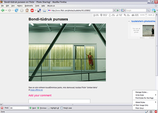
Task: Reload the page with refresh button
Action: [x=16, y=10]
